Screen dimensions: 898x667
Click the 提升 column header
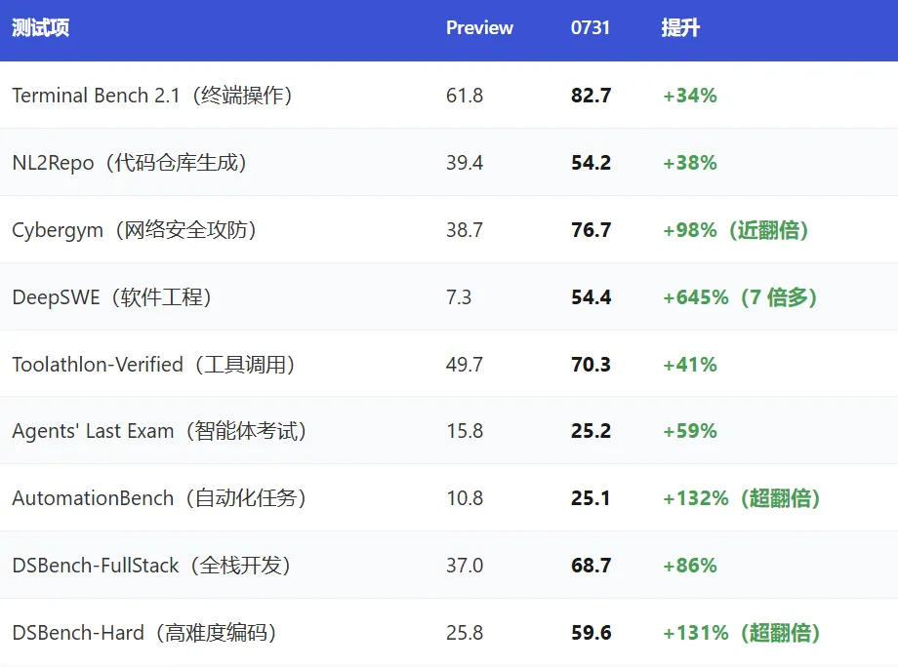click(680, 27)
